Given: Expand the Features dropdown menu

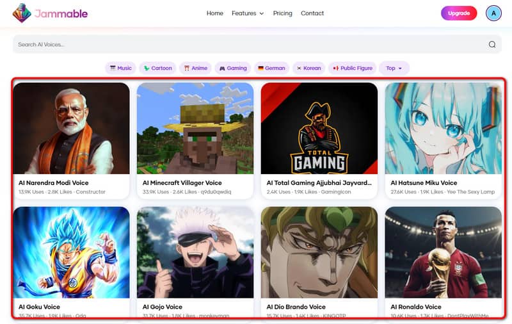Looking at the screenshot, I should [248, 13].
